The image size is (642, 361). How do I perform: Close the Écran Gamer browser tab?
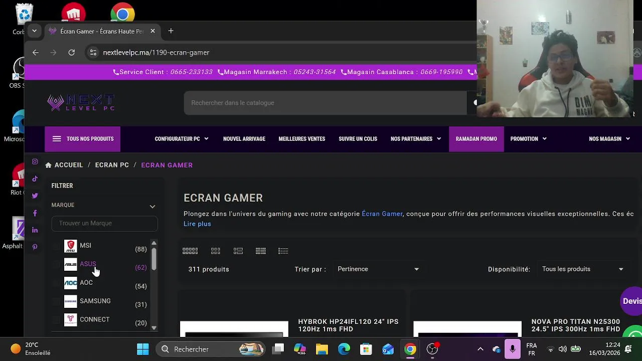[x=152, y=31]
